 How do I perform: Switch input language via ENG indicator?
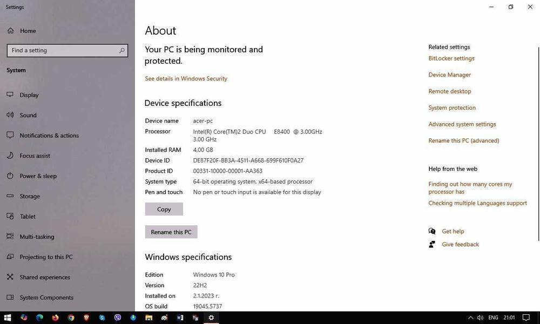[x=493, y=318]
